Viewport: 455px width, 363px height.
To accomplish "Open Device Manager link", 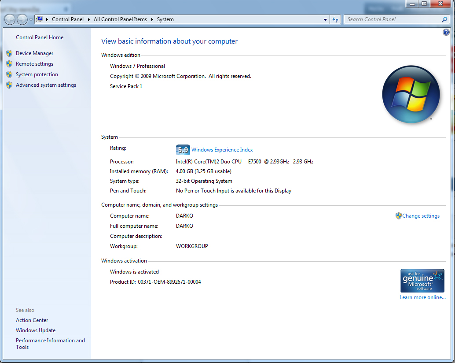I will pos(34,53).
